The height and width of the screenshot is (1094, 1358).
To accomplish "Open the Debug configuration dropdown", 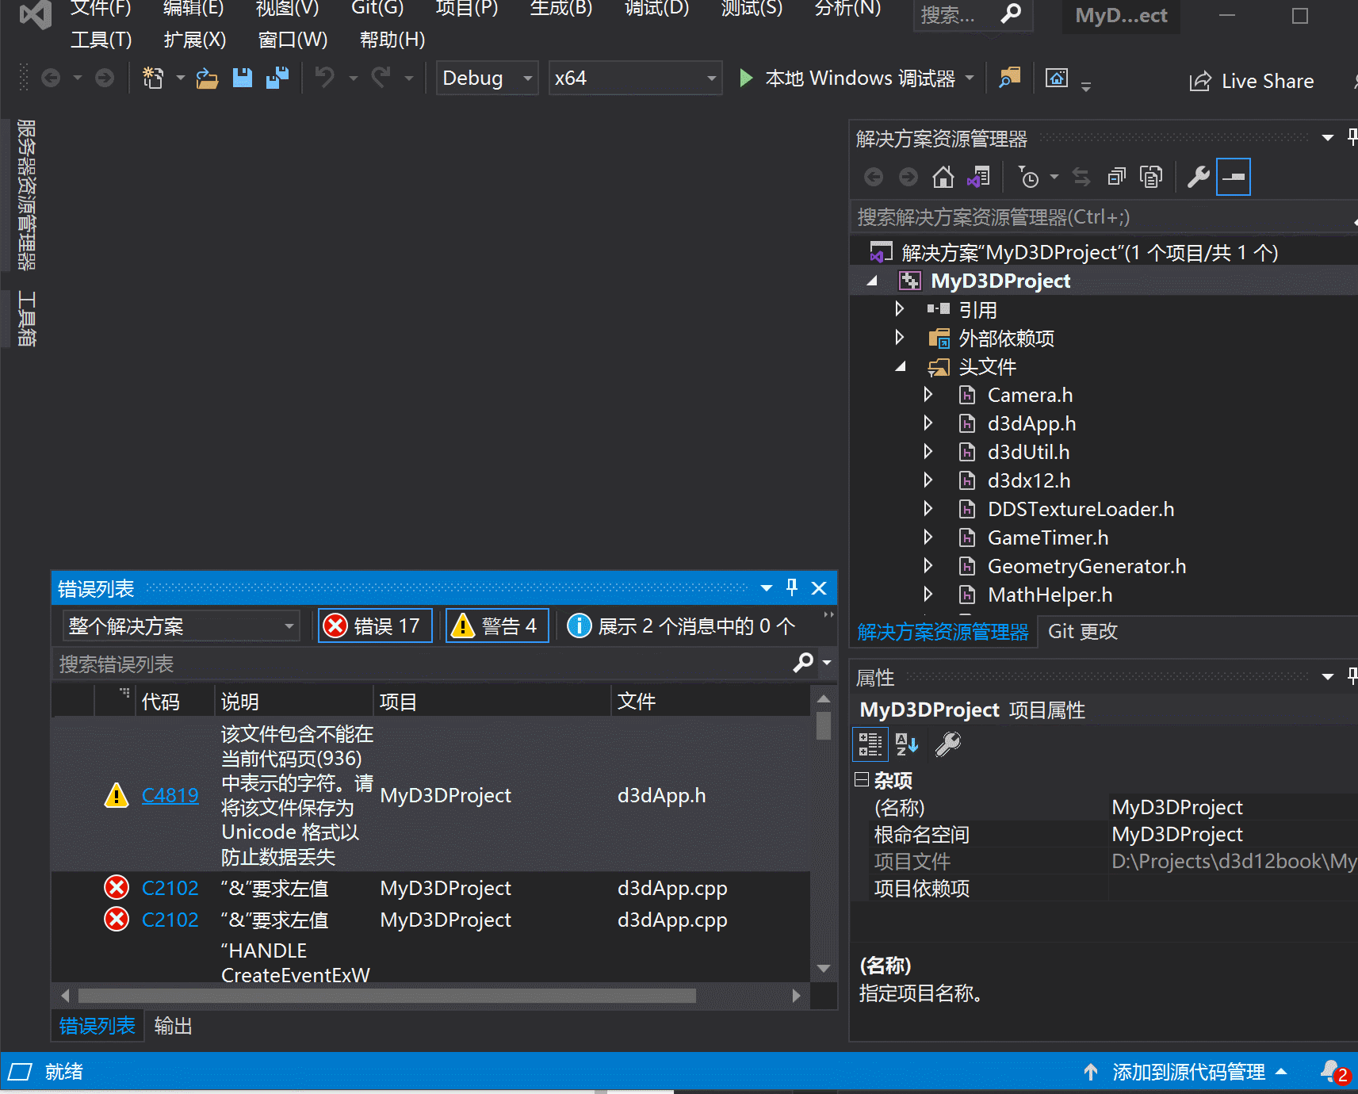I will coord(527,78).
